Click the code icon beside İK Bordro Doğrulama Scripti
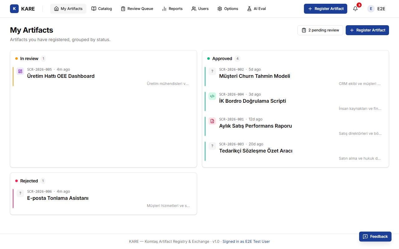This screenshot has height=249, width=399. click(212, 96)
